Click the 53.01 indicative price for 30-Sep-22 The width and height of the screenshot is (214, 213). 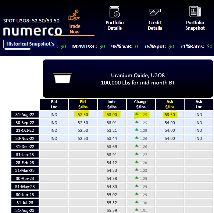(x=112, y=123)
